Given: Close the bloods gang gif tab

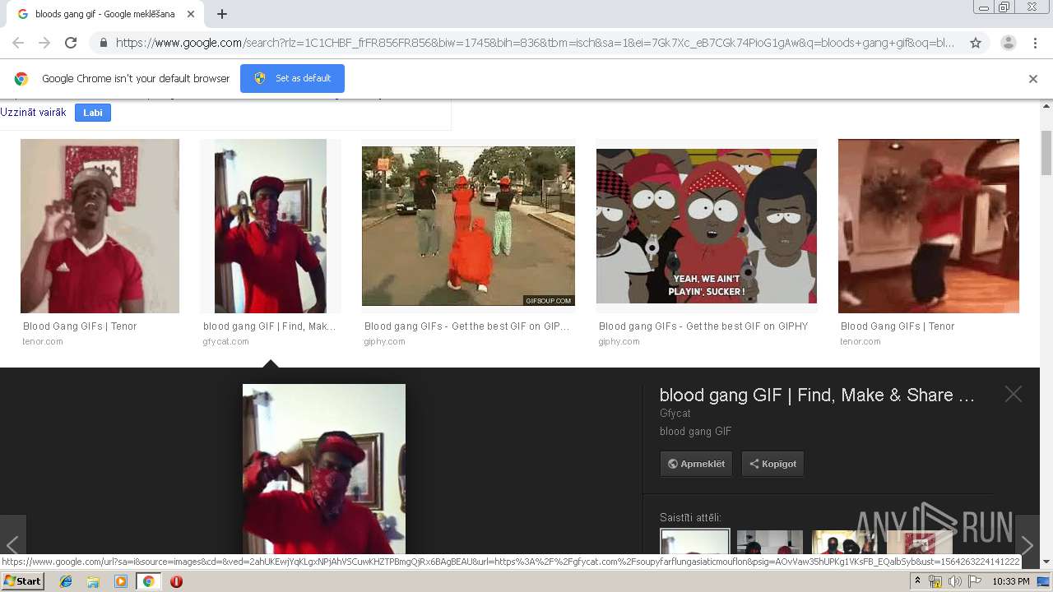Looking at the screenshot, I should point(191,14).
